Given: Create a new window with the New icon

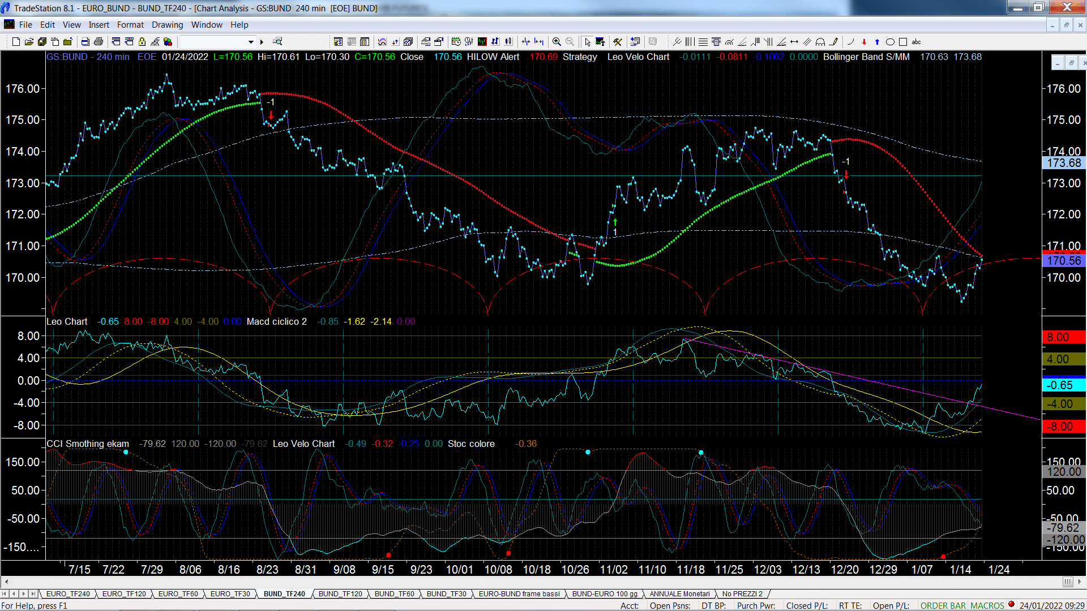Looking at the screenshot, I should [16, 42].
